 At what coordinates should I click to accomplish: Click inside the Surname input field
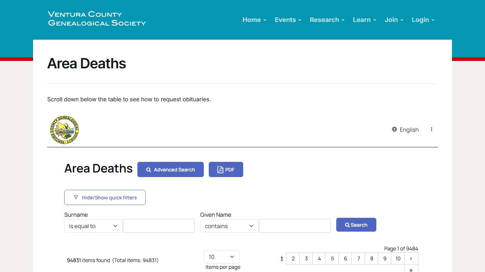click(158, 226)
